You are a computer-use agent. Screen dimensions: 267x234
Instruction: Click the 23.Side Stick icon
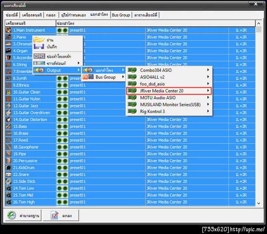coord(8,182)
